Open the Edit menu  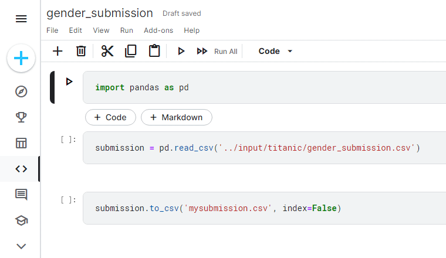coord(75,30)
